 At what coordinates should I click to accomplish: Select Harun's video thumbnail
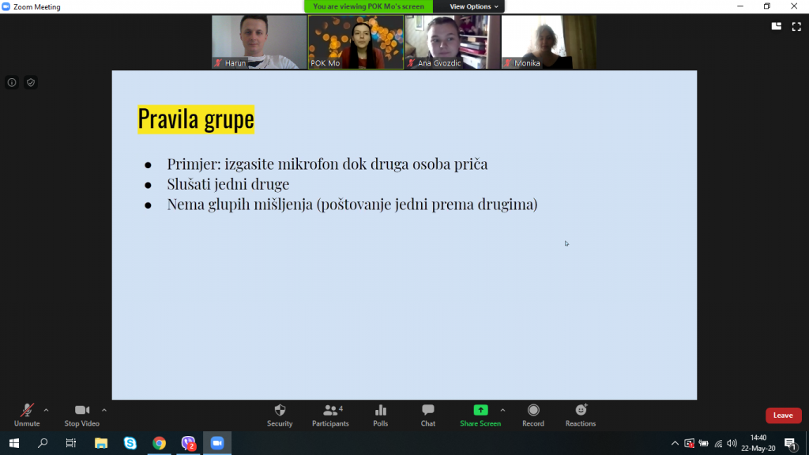pos(259,42)
